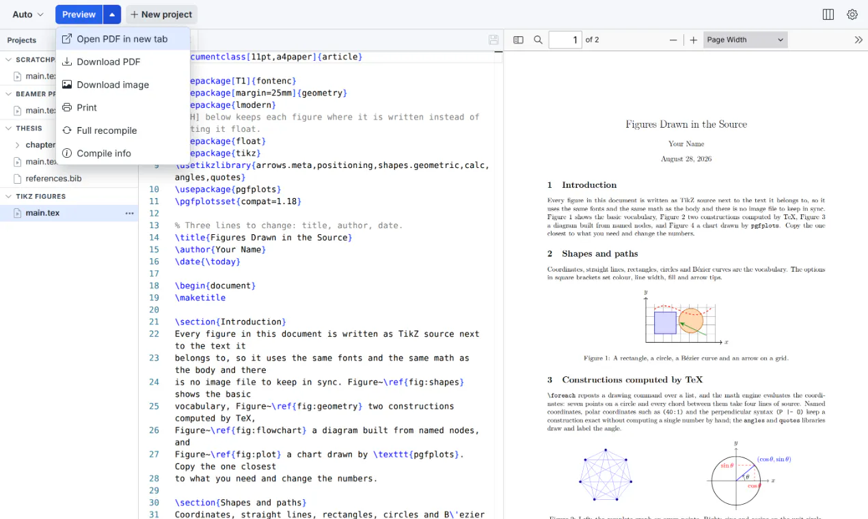Screen dimensions: 868x519
Task: Collapse the THESIS project section
Action: pyautogui.click(x=9, y=128)
